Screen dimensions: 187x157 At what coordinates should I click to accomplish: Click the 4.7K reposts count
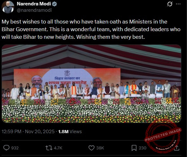click(x=58, y=148)
